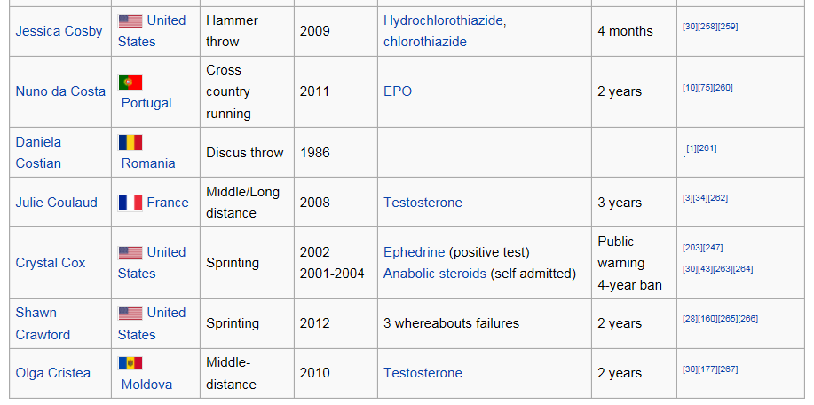
Task: Go to Olga Cristea's page
Action: (x=53, y=373)
